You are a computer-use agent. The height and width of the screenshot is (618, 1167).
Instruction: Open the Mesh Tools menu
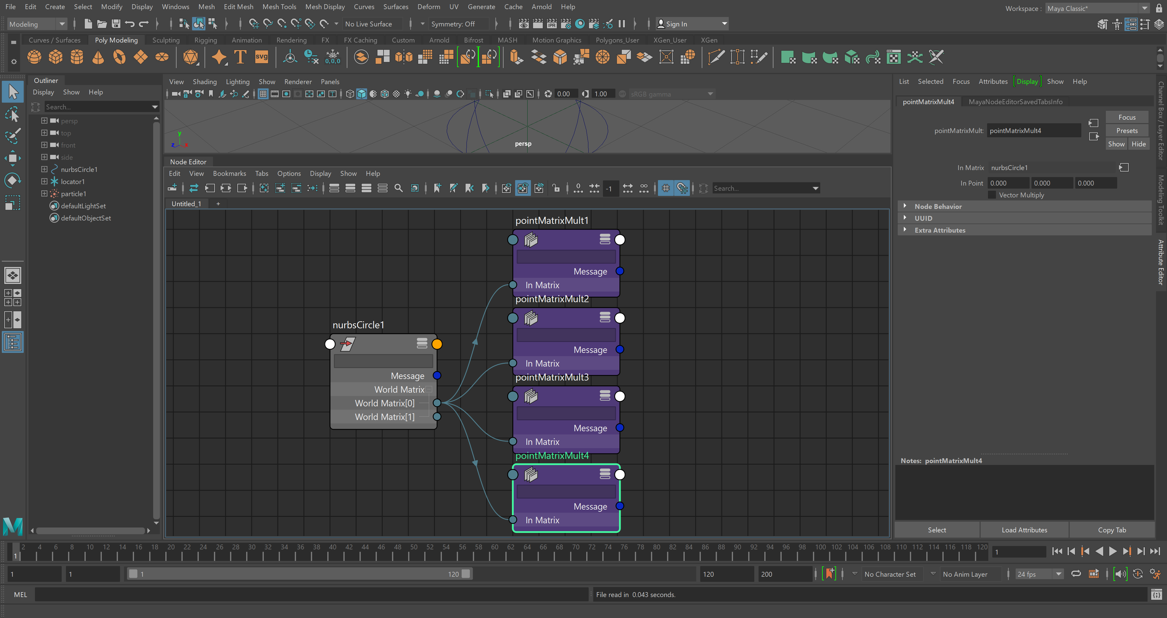click(279, 7)
